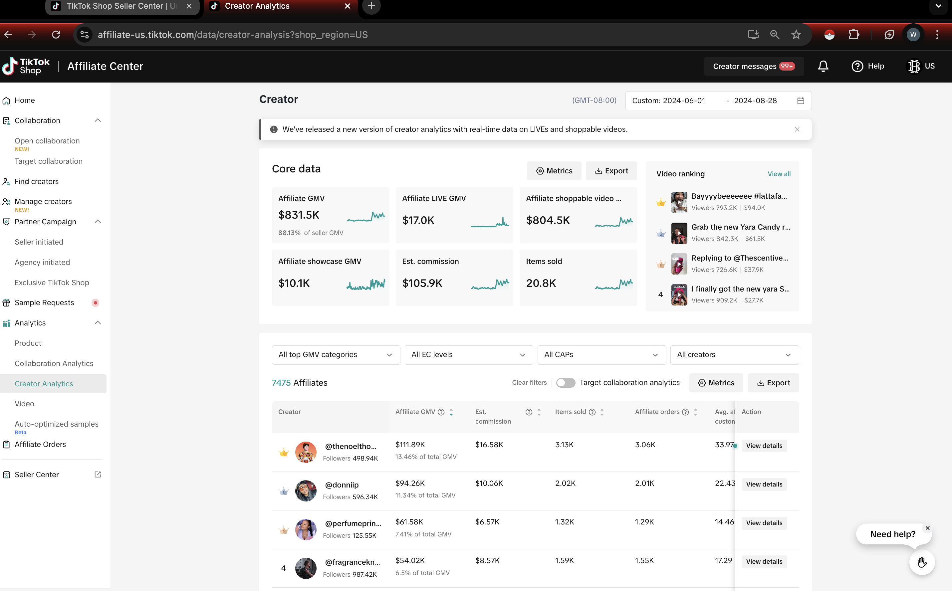
Task: Click the calendar icon in date range
Action: [800, 101]
